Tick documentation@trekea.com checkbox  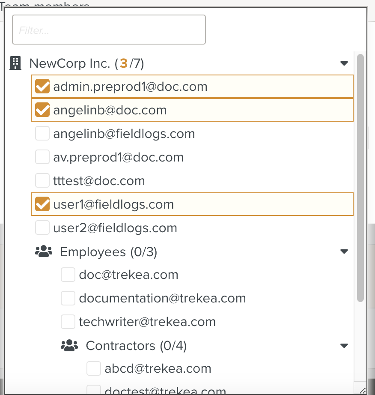pos(68,298)
